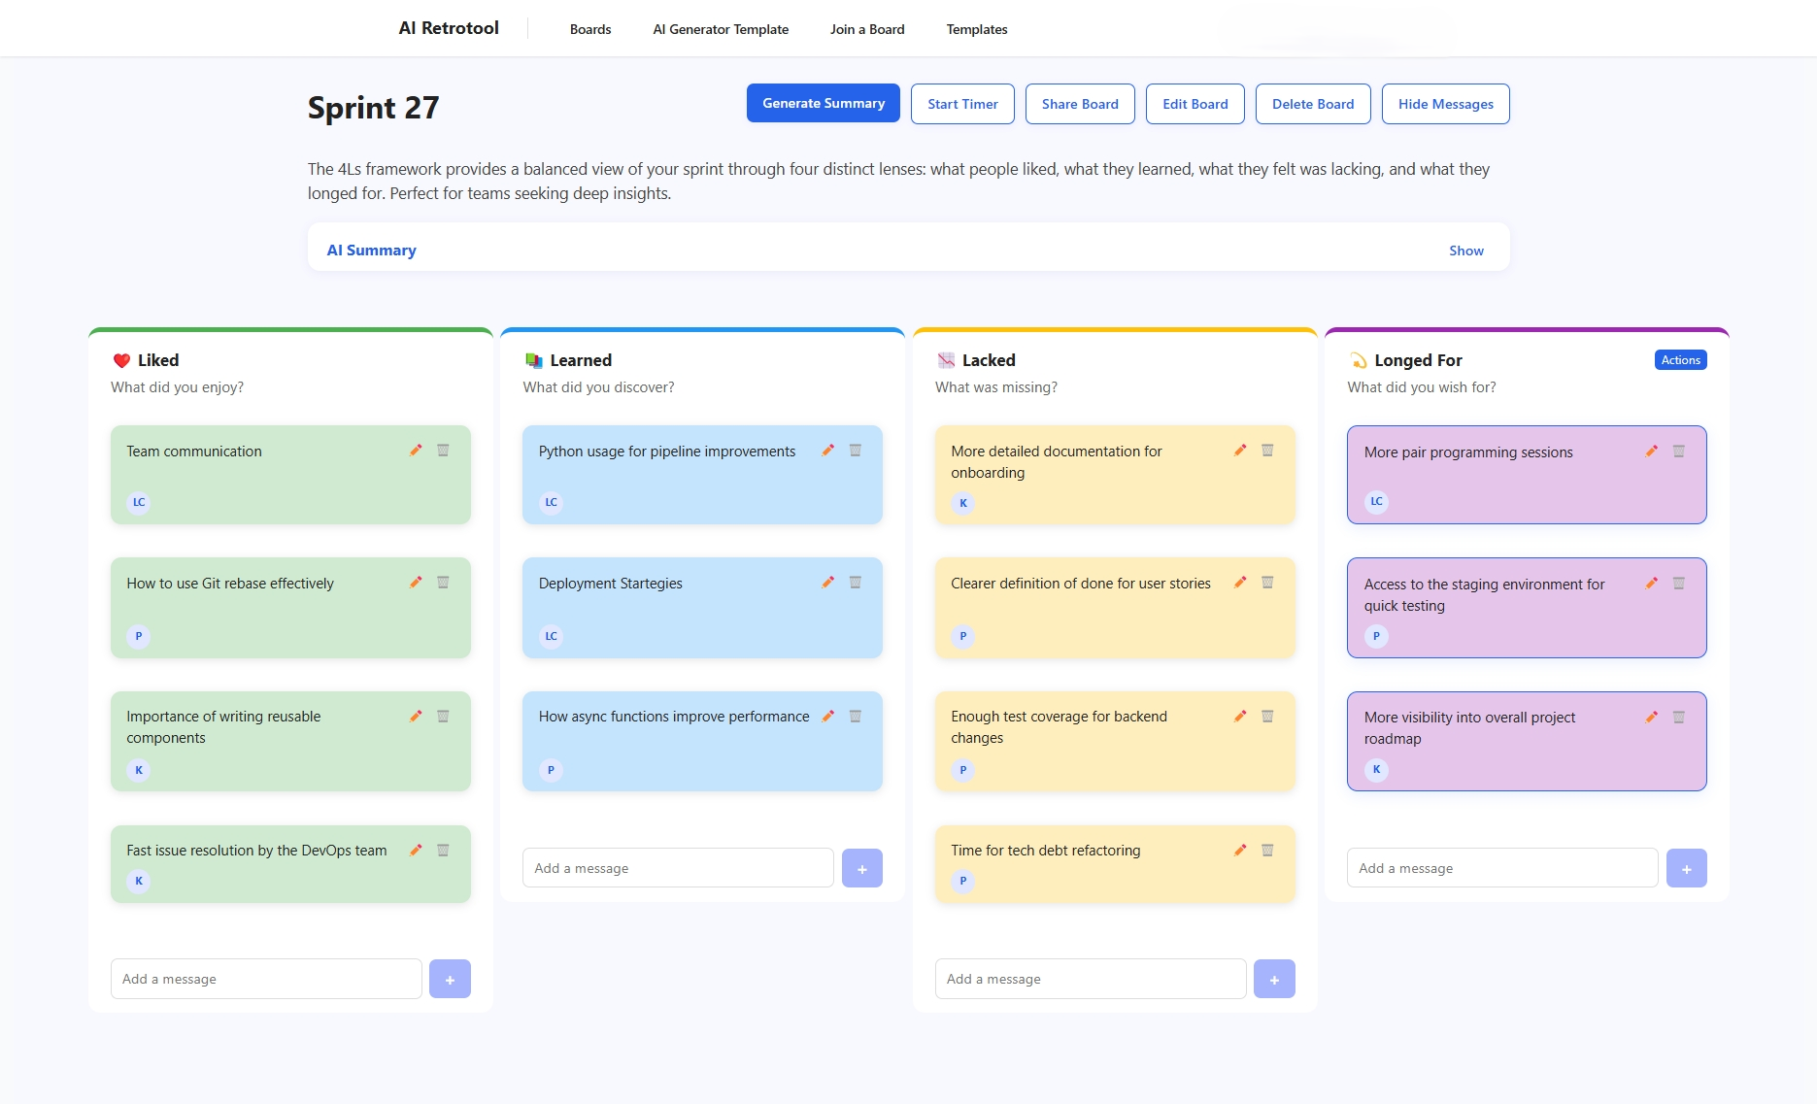
Task: Click LC avatar on 'Team communication' card
Action: (139, 502)
